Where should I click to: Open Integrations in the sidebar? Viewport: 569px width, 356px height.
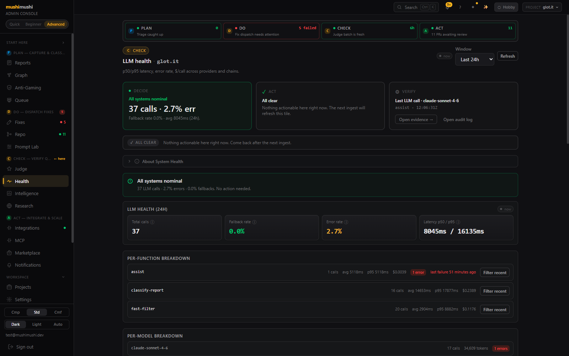tap(36, 228)
